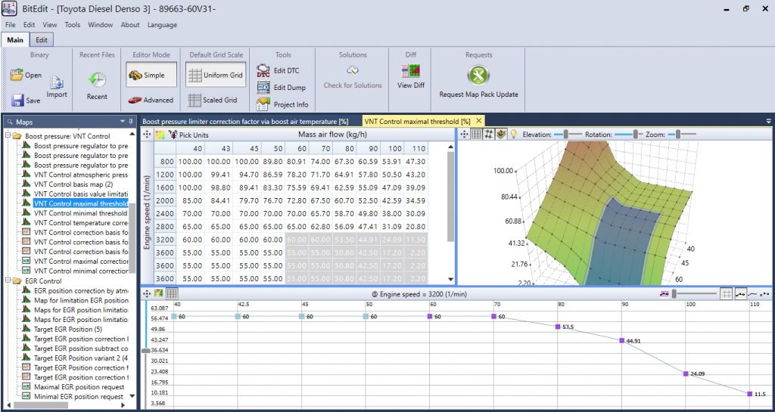
Task: Switch to Boost pressure limiter correction factor tab
Action: click(x=245, y=121)
